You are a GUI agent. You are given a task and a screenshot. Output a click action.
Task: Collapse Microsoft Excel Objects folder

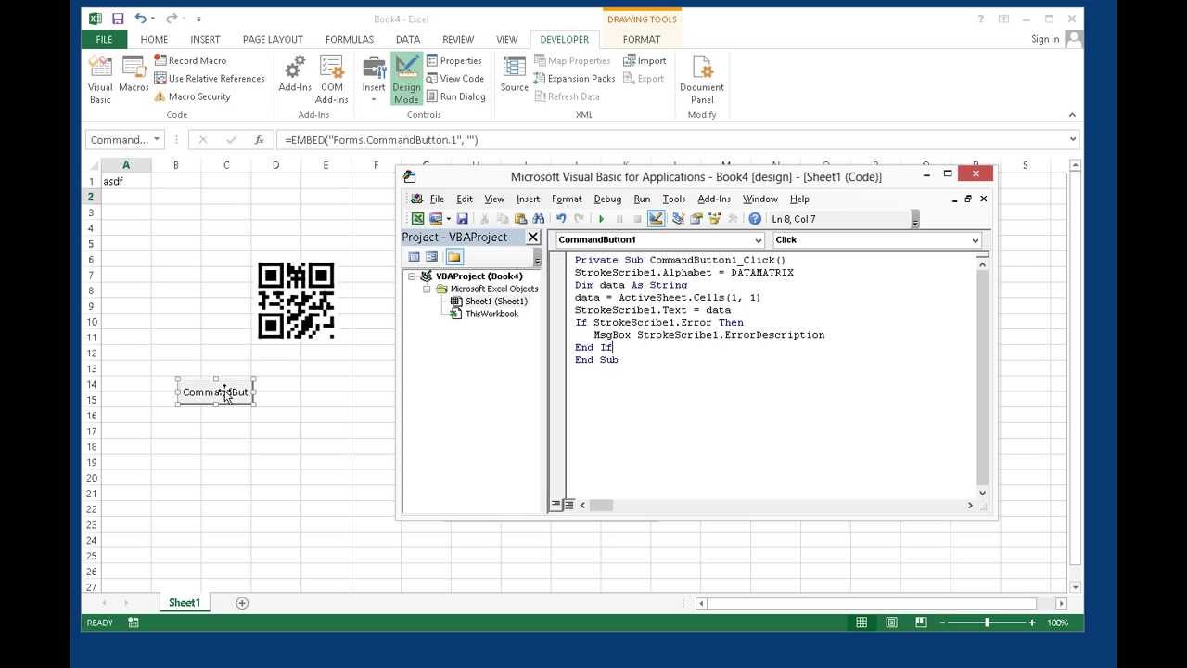(427, 289)
